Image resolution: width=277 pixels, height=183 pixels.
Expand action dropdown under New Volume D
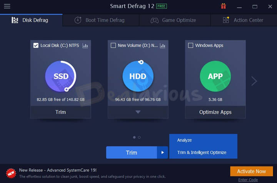coord(138,112)
